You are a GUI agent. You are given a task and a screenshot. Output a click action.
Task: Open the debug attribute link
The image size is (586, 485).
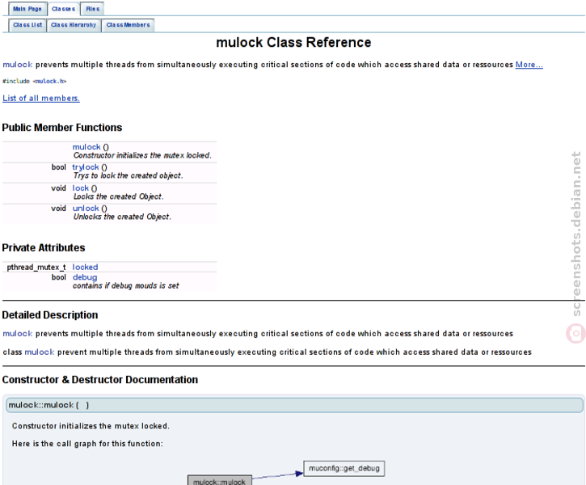coord(85,277)
